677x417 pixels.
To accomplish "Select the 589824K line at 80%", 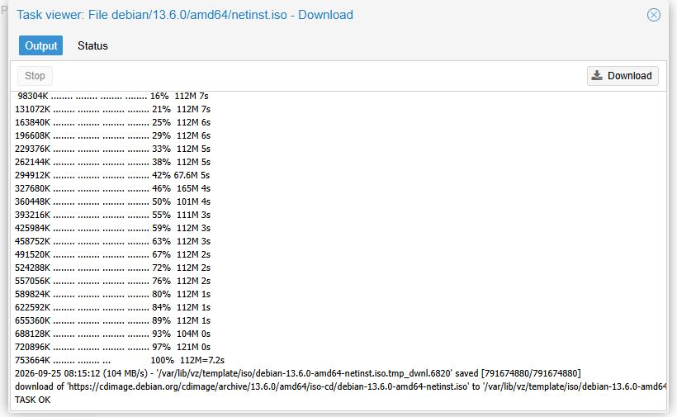I will (x=112, y=294).
